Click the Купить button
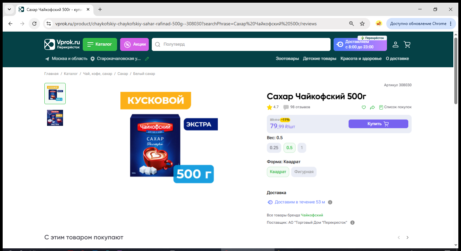This screenshot has height=251, width=461. (378, 124)
